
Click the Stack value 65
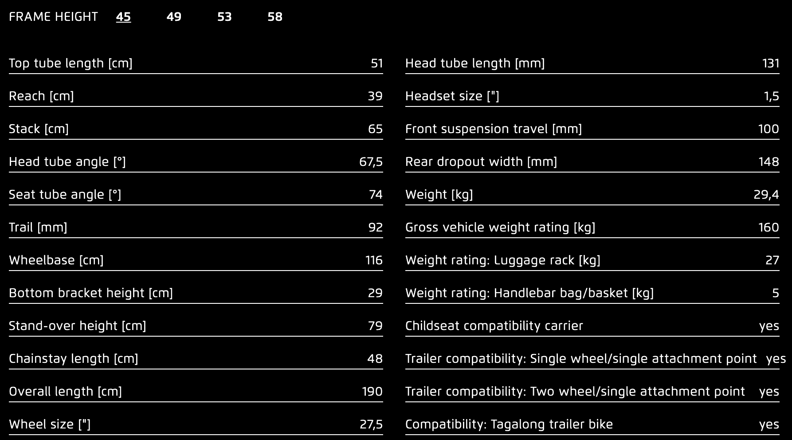375,129
